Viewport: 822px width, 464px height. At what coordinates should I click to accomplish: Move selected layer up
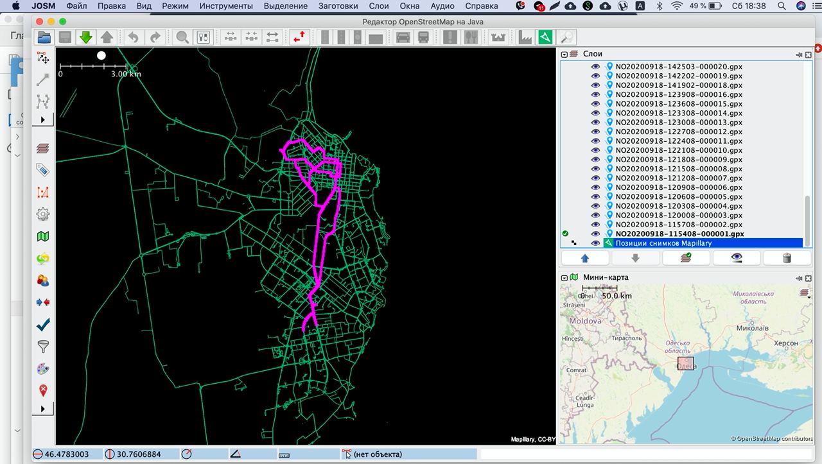[585, 258]
